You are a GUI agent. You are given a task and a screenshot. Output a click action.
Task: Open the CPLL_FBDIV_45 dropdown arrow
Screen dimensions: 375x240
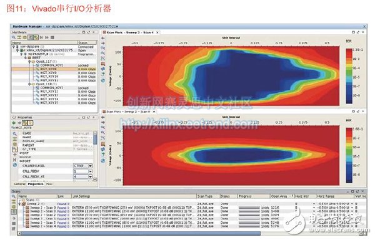(x=91, y=176)
